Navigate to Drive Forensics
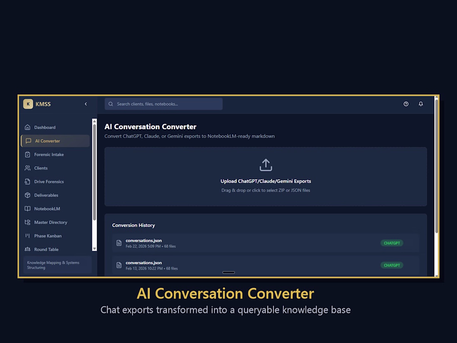This screenshot has height=343, width=457. point(55,181)
